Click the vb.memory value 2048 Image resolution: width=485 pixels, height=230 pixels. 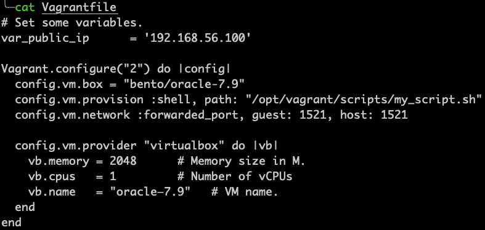pyautogui.click(x=123, y=161)
